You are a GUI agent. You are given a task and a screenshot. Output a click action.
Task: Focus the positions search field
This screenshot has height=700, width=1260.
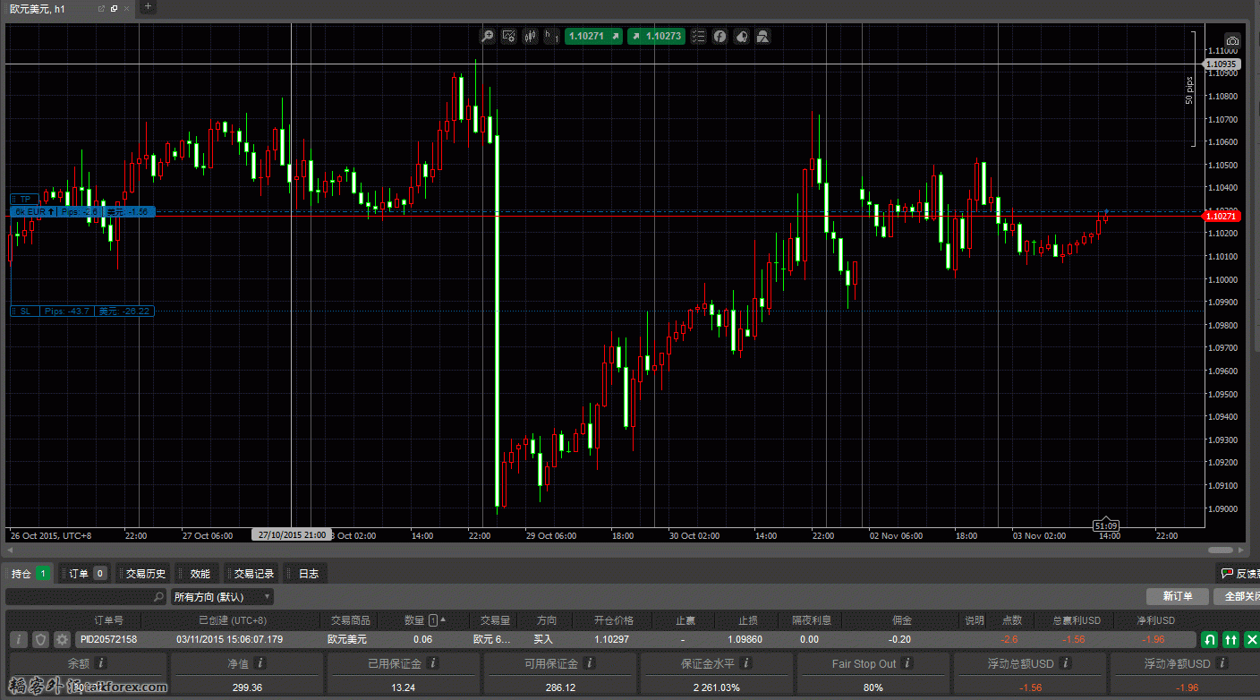click(x=86, y=596)
